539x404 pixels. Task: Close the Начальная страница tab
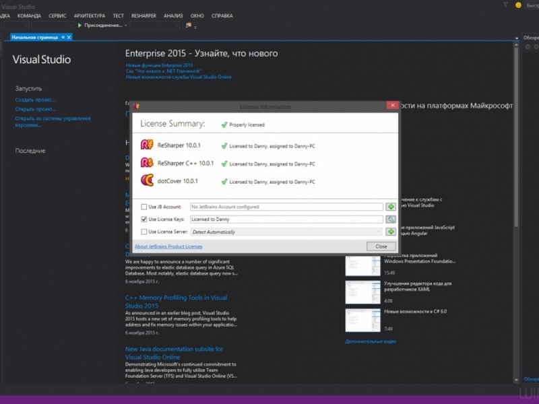pos(69,37)
